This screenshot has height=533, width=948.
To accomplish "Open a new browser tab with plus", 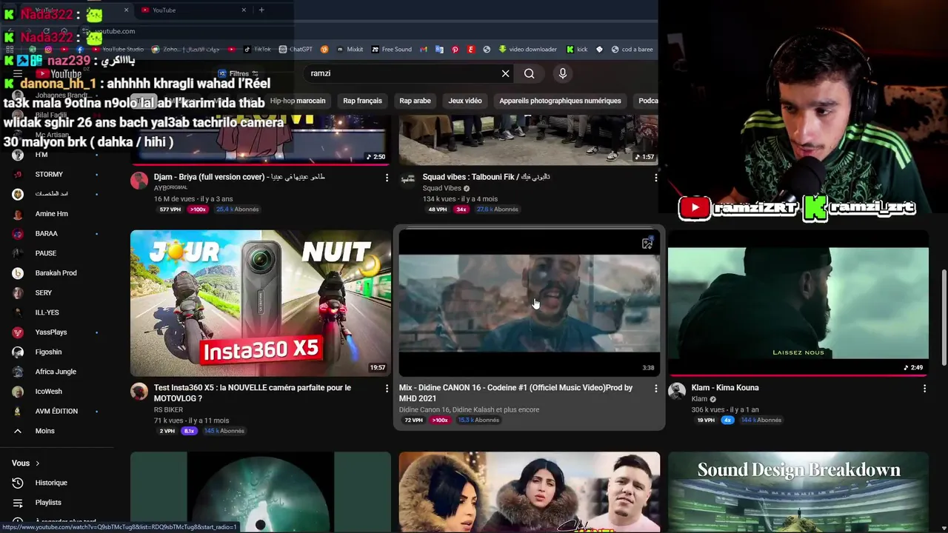I will 261,10.
